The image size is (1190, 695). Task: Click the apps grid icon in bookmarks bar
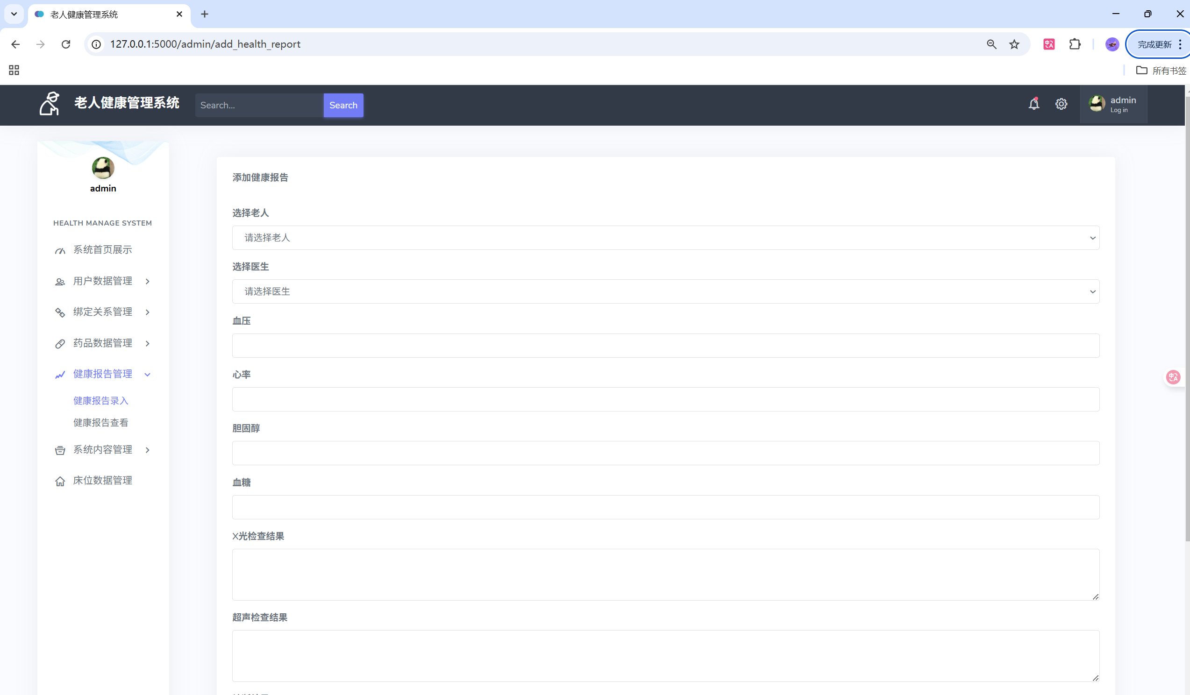pos(14,71)
